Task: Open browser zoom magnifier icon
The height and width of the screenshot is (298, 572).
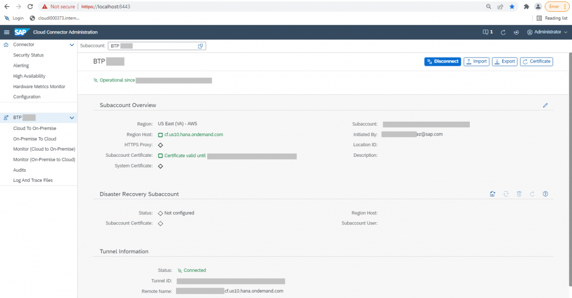Action: pos(488,7)
